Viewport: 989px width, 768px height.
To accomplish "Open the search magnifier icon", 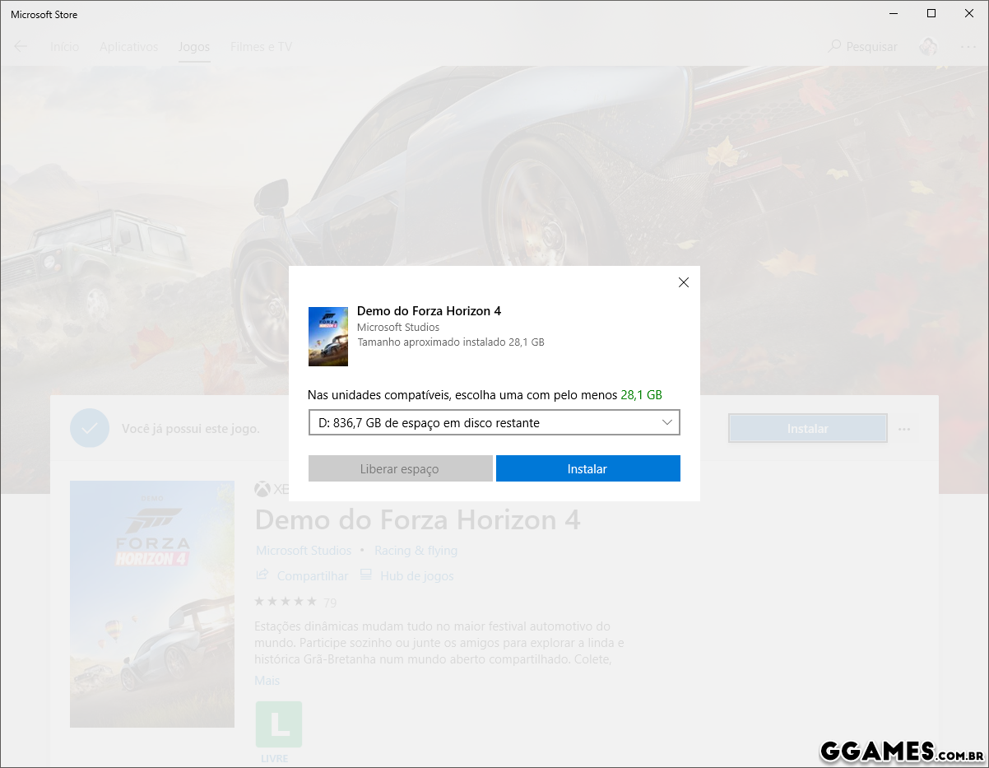I will [x=834, y=47].
